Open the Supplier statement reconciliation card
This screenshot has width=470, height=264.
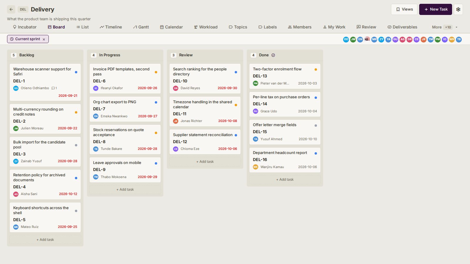[205, 142]
